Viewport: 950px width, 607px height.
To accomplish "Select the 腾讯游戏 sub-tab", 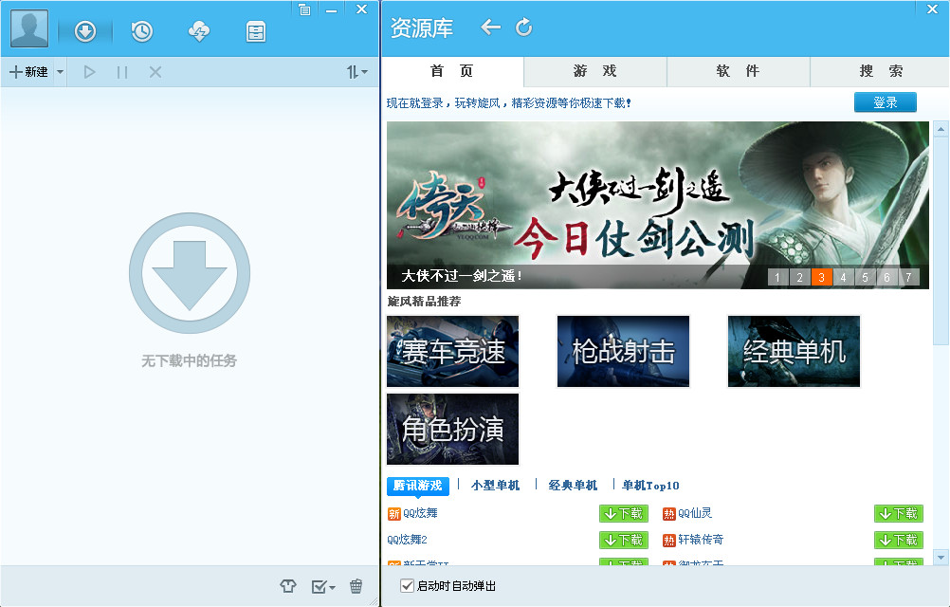I will pos(417,486).
